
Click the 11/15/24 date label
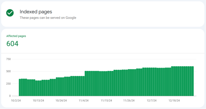point(107,101)
